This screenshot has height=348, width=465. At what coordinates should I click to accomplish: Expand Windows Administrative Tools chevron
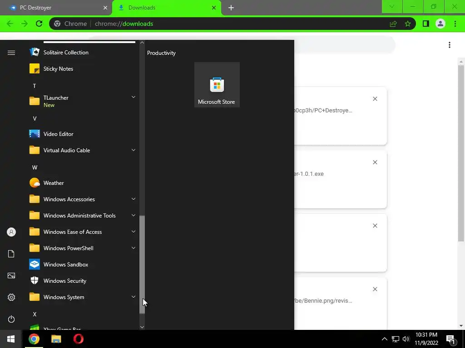pyautogui.click(x=134, y=215)
